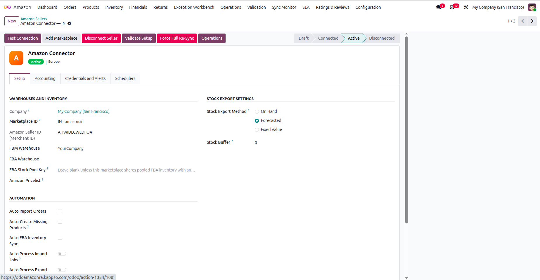Viewport: 540px width, 280px height.
Task: Go to the previous record arrow
Action: pos(522,21)
